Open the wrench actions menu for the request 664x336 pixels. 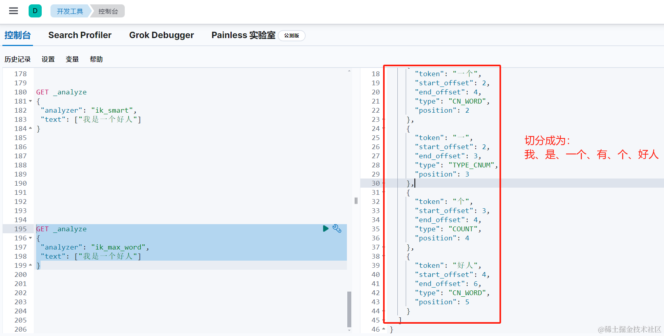pyautogui.click(x=337, y=228)
